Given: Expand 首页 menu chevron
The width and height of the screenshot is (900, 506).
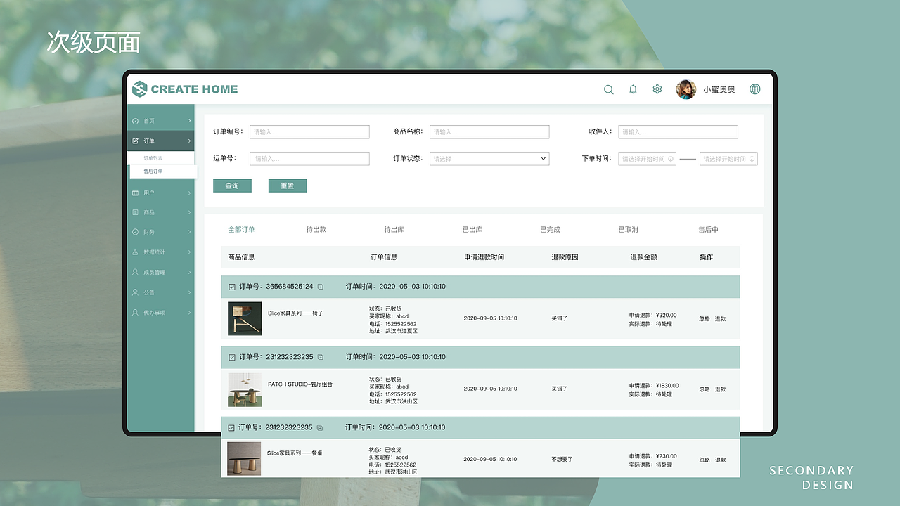Looking at the screenshot, I should pos(190,121).
